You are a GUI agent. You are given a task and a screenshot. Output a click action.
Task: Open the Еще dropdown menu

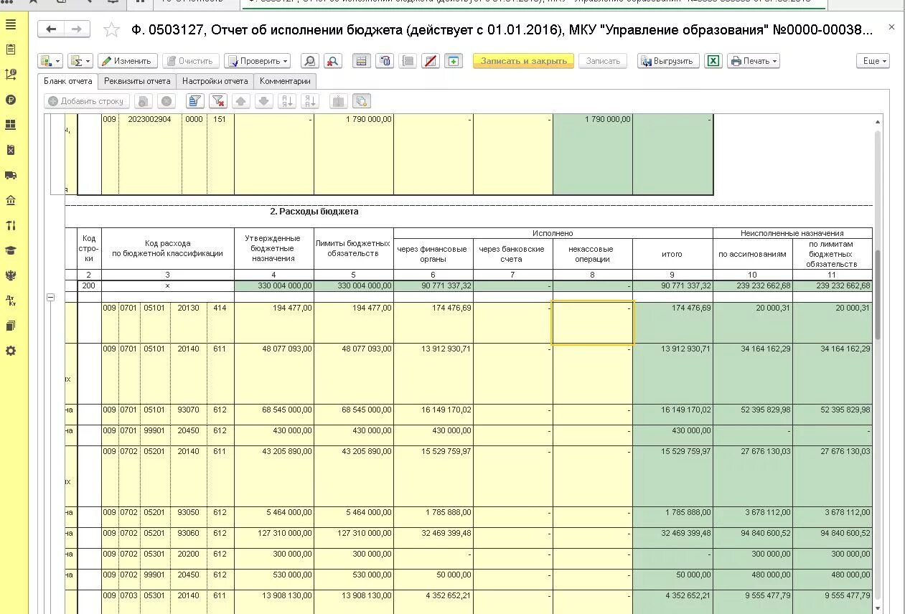pos(873,61)
